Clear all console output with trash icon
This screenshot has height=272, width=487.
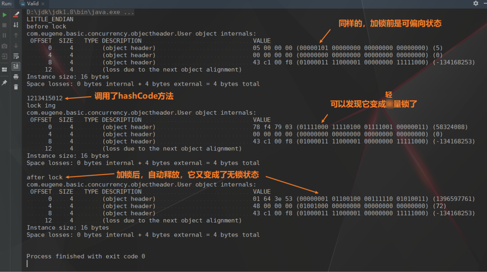pyautogui.click(x=16, y=87)
